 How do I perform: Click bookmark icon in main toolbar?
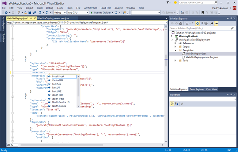(202, 13)
